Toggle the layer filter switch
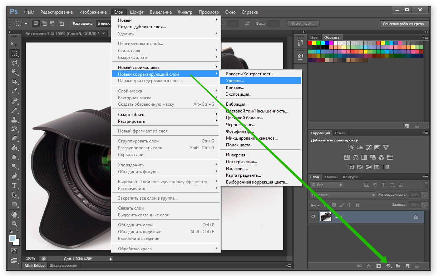 (426, 185)
